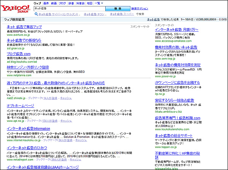Open the ブログ広告.com sponsored result

click(19, 54)
